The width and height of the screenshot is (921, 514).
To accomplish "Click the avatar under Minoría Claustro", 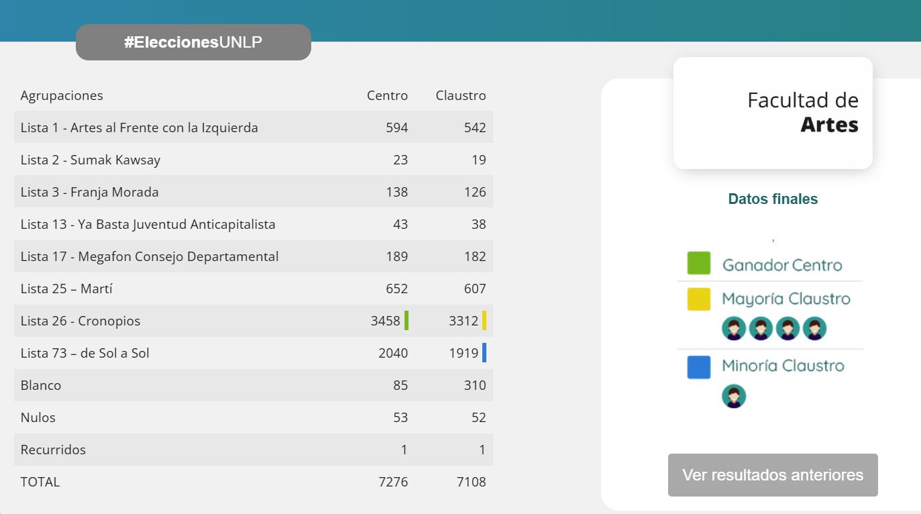I will coord(734,396).
